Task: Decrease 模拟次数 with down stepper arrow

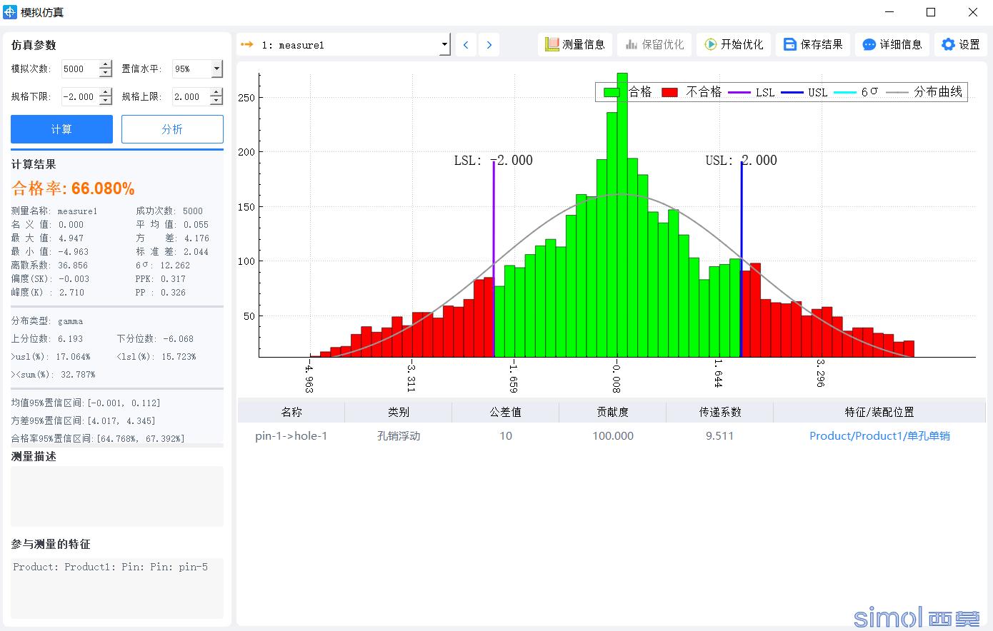Action: 106,73
